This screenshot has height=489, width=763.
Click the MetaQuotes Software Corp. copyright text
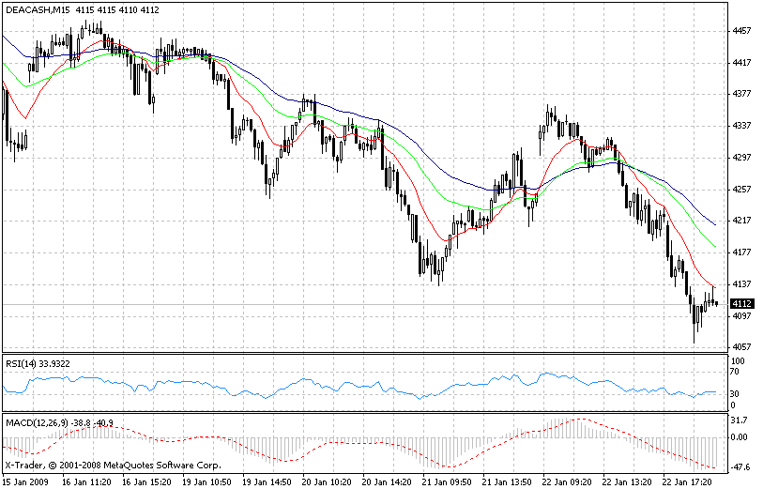113,466
